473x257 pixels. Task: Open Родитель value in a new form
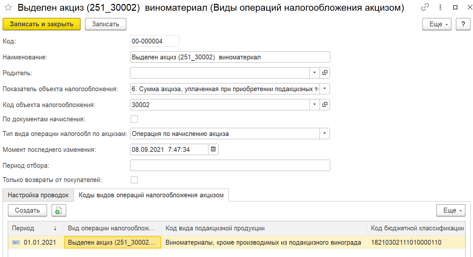(325, 73)
